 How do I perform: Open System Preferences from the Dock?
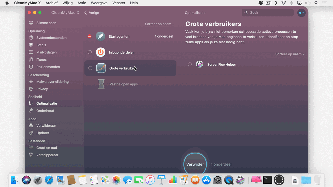(x=217, y=180)
